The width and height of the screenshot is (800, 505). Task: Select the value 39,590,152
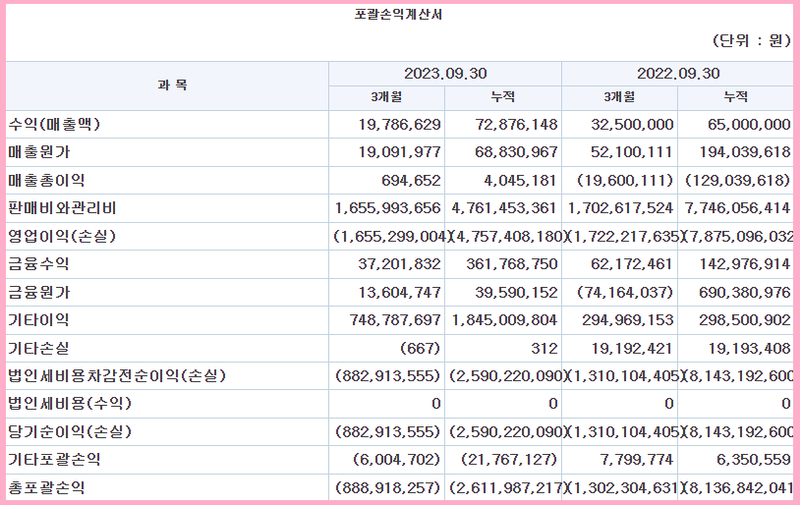(516, 292)
